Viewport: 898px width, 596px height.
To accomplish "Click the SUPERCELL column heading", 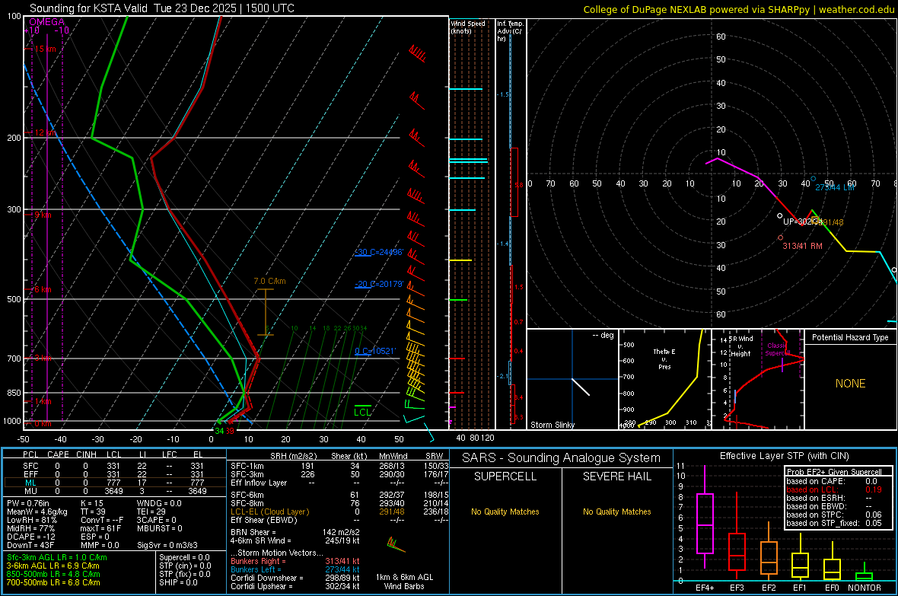I will [505, 476].
